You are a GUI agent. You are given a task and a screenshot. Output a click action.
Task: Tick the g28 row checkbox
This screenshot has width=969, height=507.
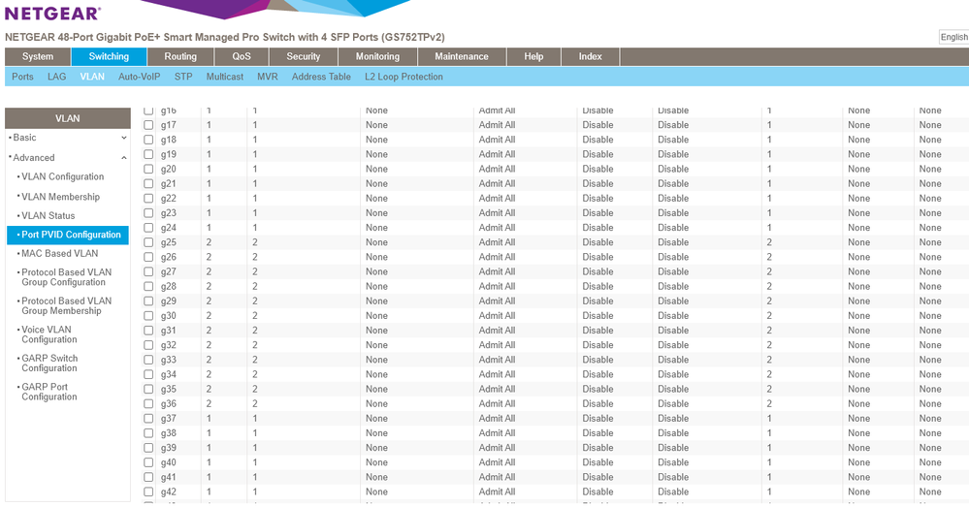[148, 287]
